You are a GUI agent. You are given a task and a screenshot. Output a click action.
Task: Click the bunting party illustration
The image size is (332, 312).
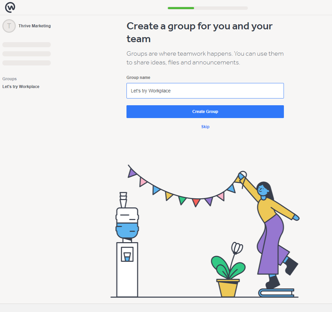point(205,231)
